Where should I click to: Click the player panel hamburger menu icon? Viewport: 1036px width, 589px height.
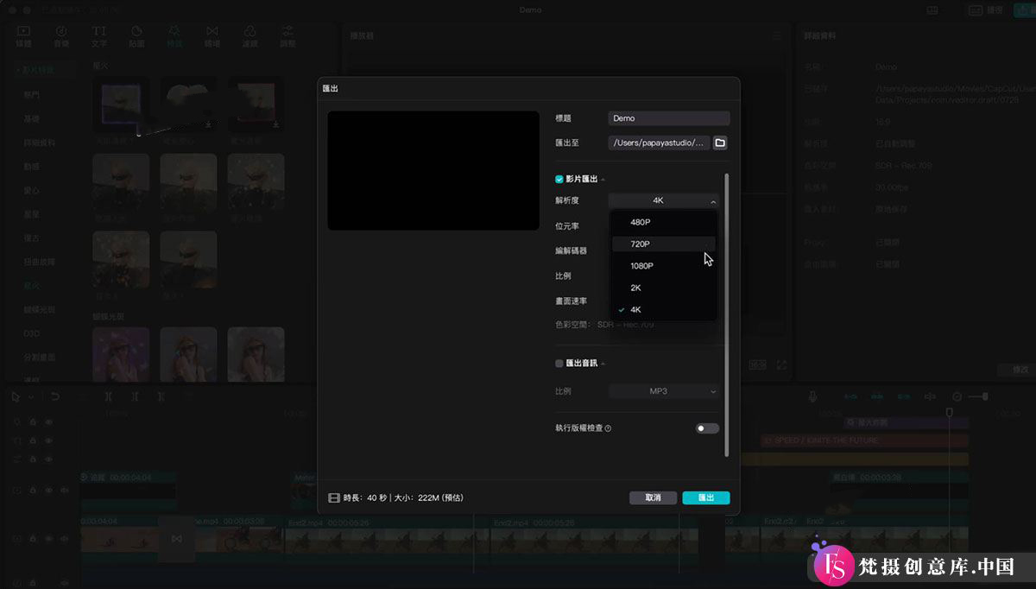click(777, 36)
